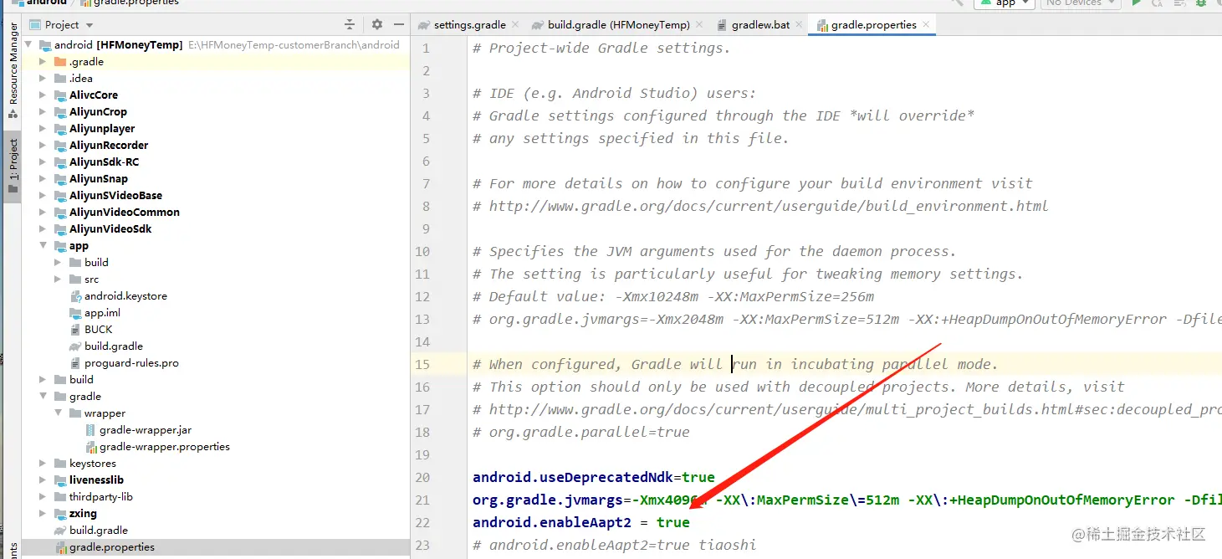Viewport: 1222px width, 559px height.
Task: Collapse the android [HFMoneyTemp] root node
Action: (30, 45)
